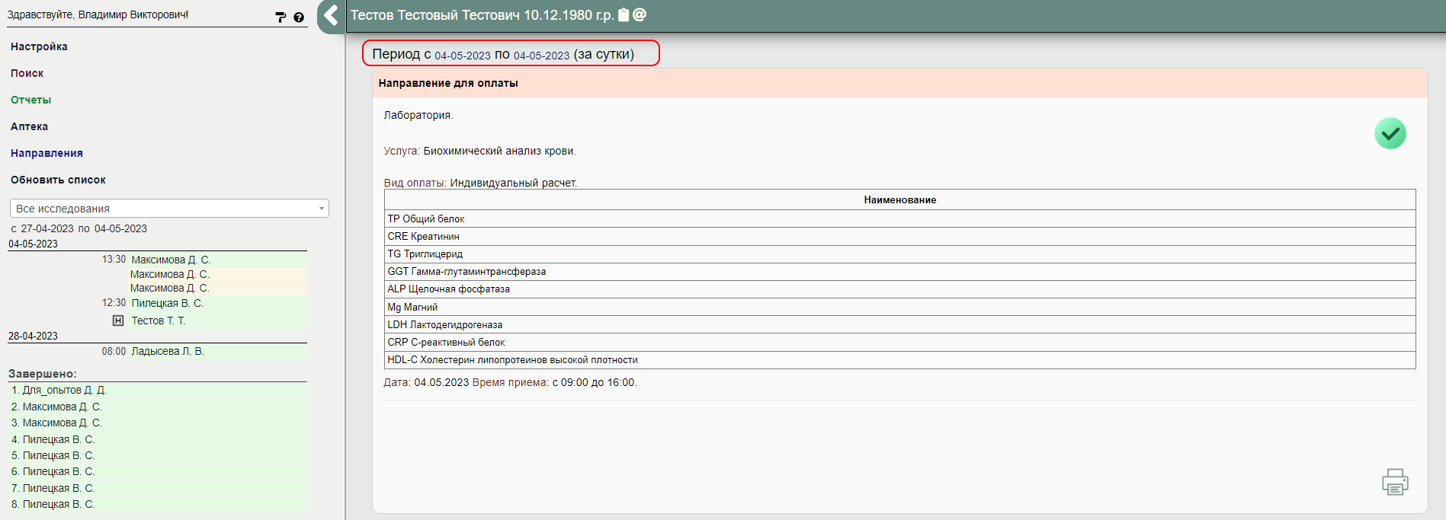Open the 'Все исследования' dropdown

[169, 209]
